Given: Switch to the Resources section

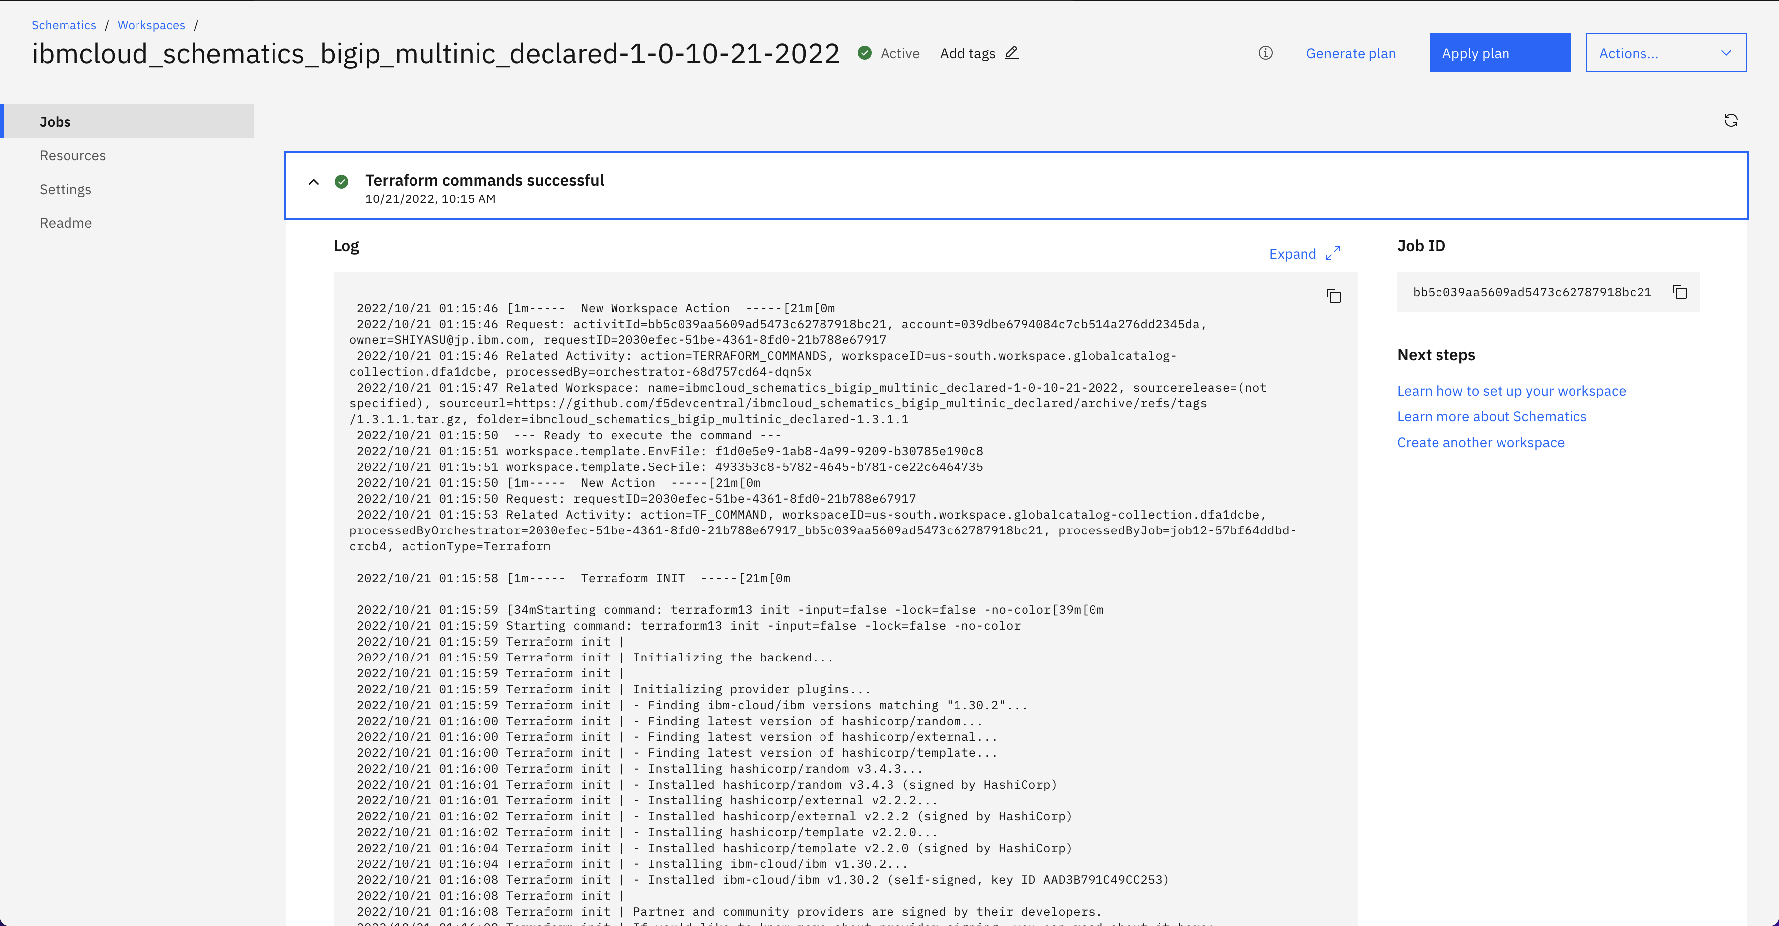Looking at the screenshot, I should (72, 155).
